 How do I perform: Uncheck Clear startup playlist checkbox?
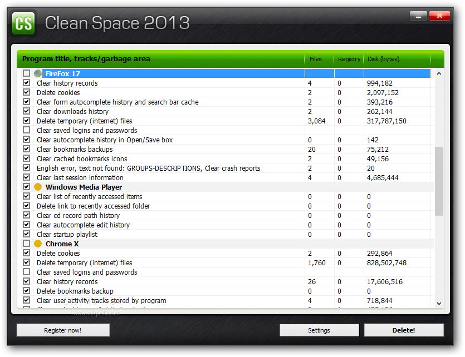[x=26, y=234]
